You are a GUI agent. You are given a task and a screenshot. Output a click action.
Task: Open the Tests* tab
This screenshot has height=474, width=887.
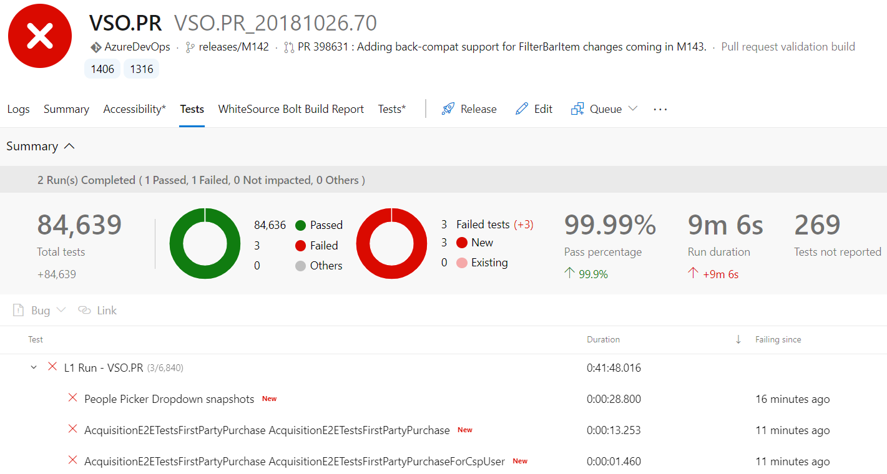pos(392,109)
